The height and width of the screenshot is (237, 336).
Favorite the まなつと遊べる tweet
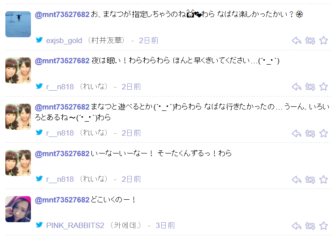323,133
